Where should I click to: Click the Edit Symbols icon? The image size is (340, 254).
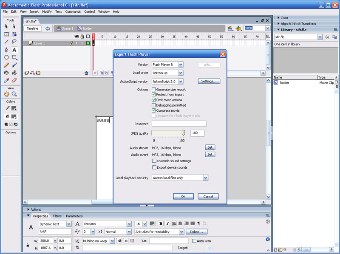tap(238, 28)
